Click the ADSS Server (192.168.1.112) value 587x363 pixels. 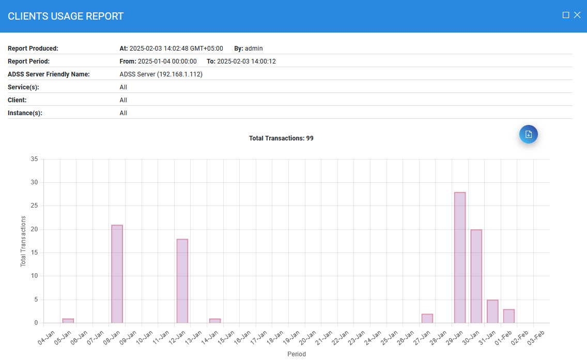tap(161, 74)
